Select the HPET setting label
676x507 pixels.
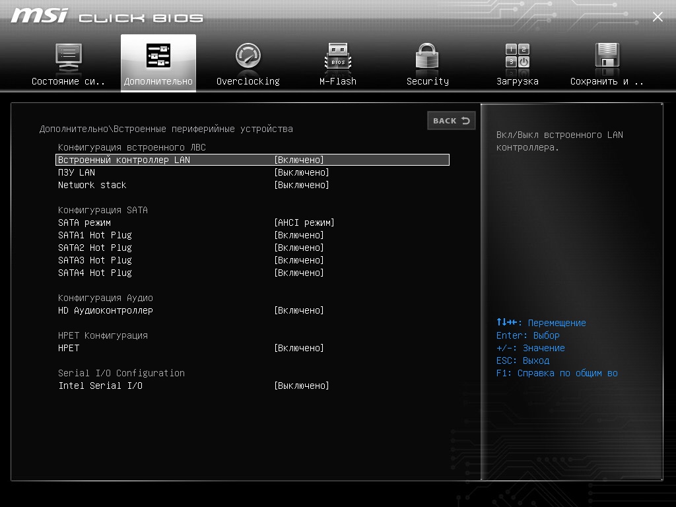[x=69, y=348]
